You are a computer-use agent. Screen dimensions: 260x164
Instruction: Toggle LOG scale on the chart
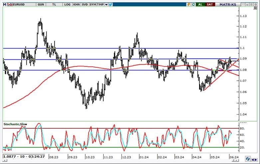[68, 4]
